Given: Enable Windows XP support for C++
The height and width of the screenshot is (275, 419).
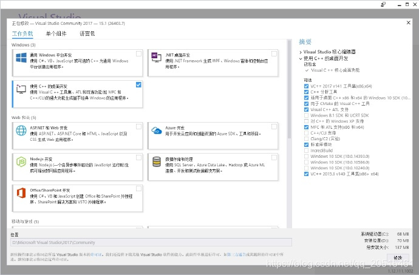Looking at the screenshot, I should click(x=306, y=121).
